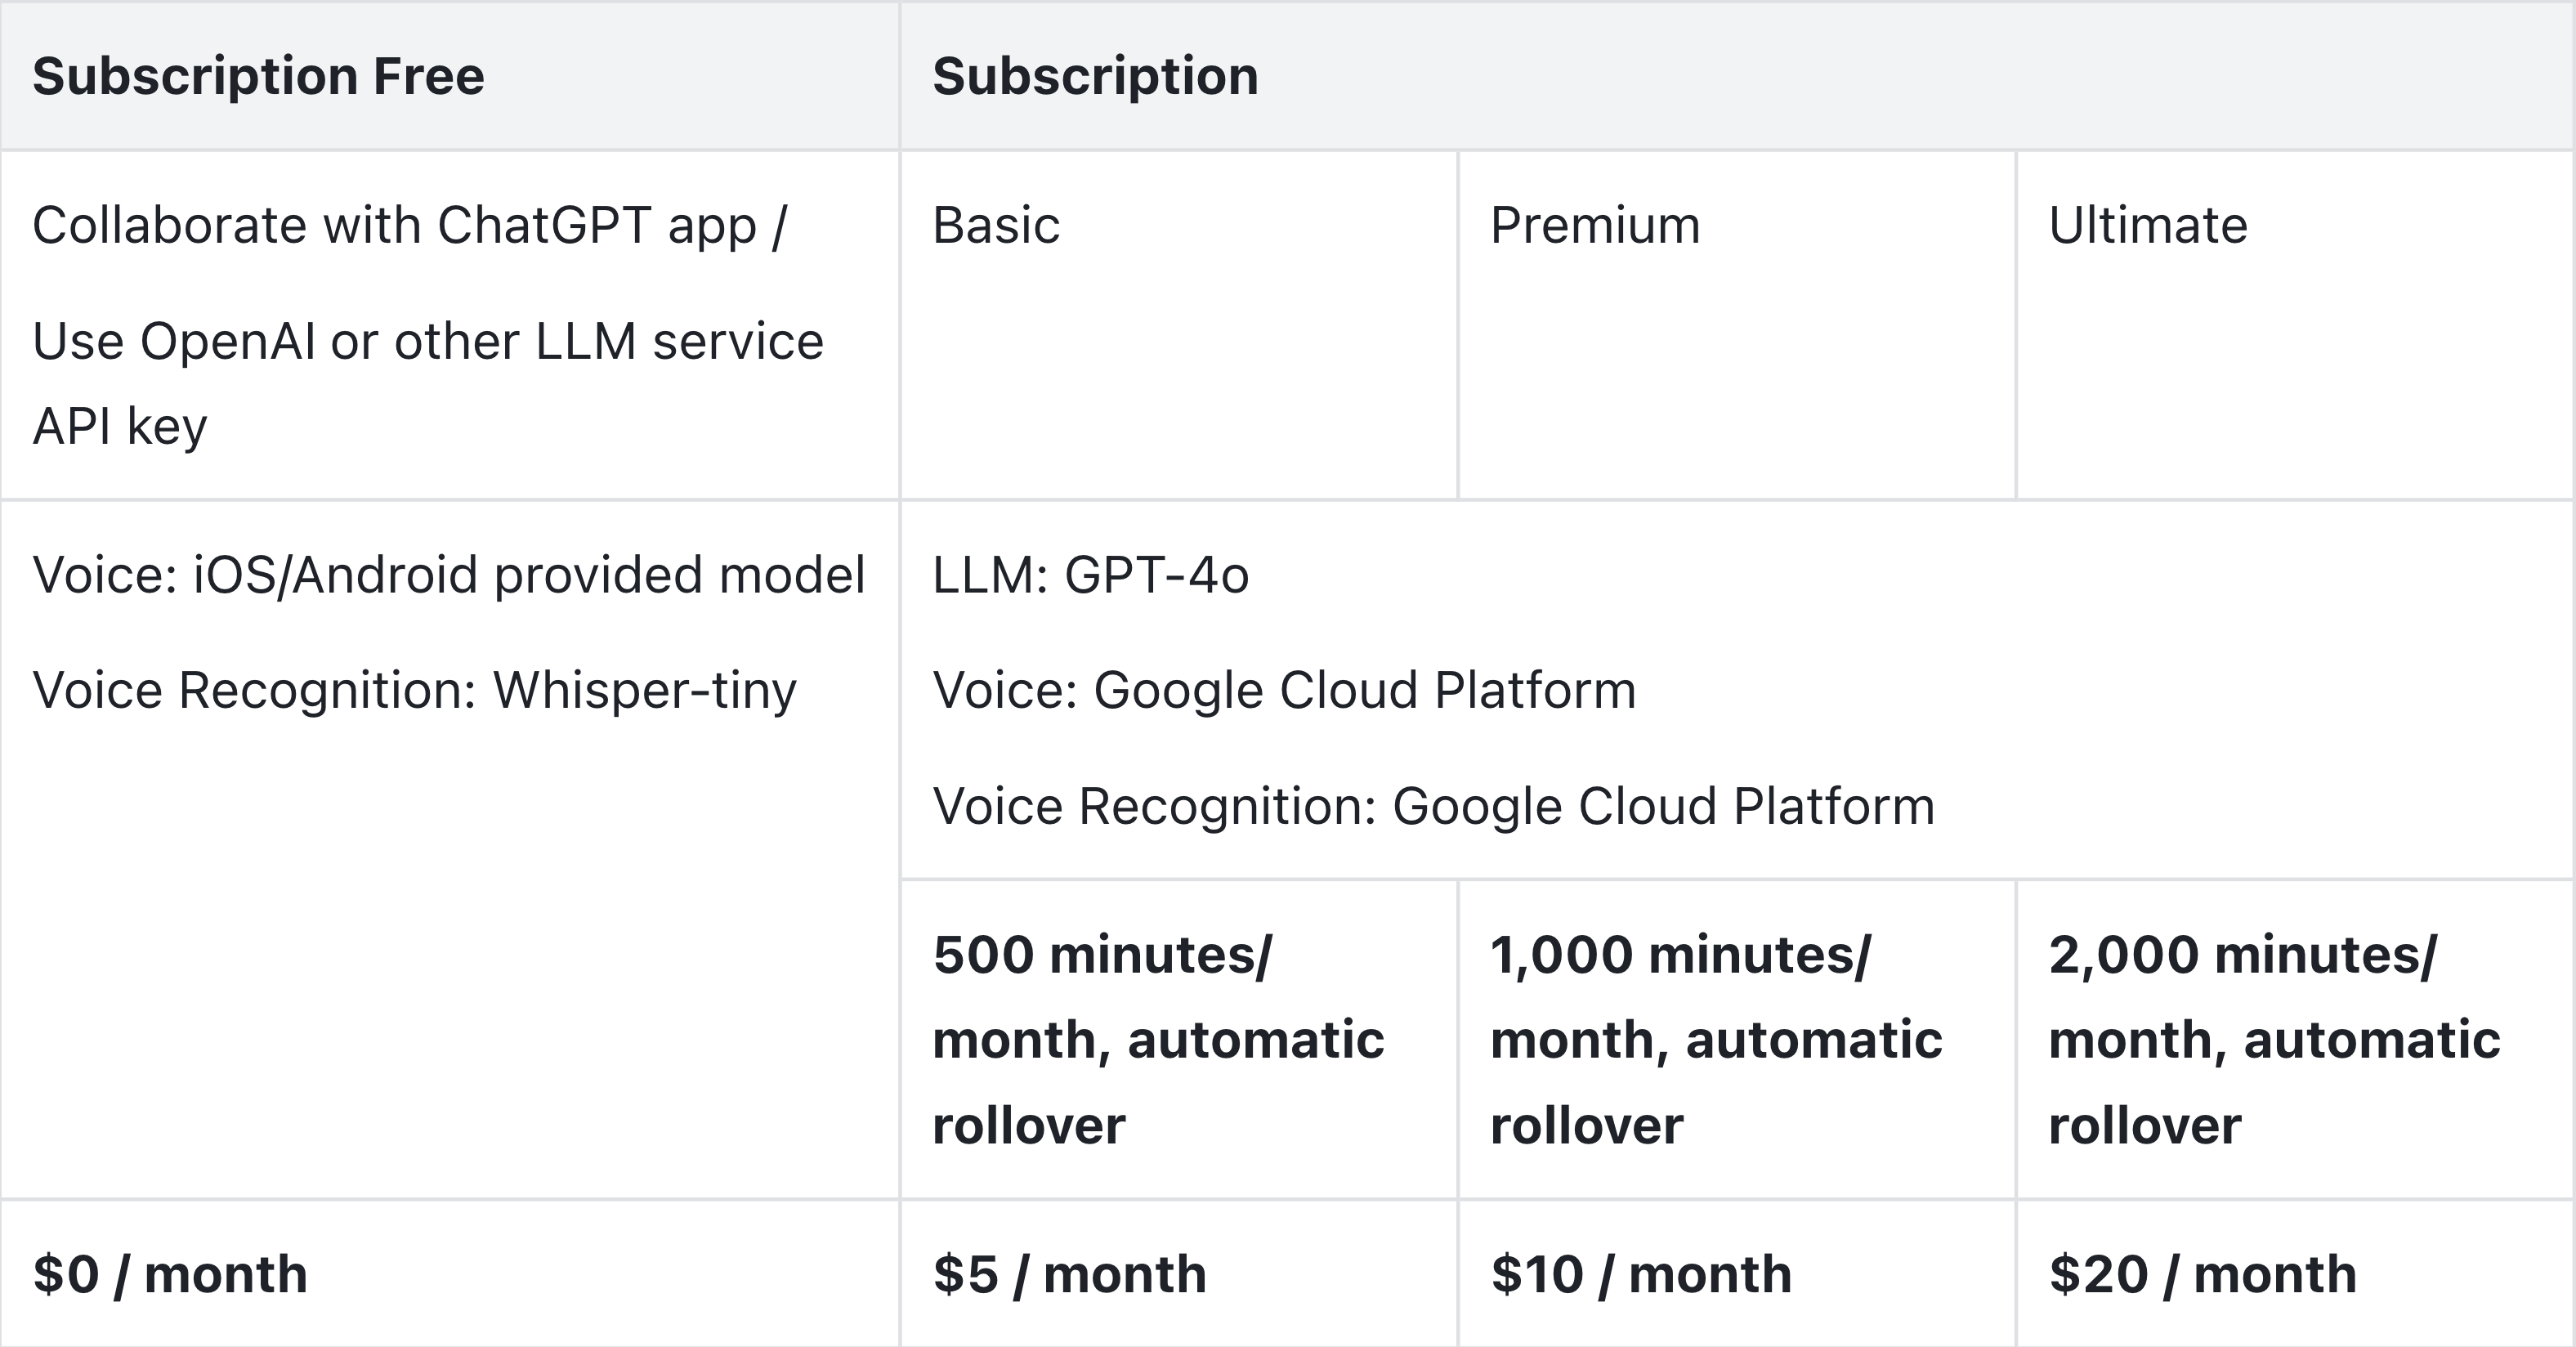Click Voice Recognition: Whisper-tiny text

[415, 690]
